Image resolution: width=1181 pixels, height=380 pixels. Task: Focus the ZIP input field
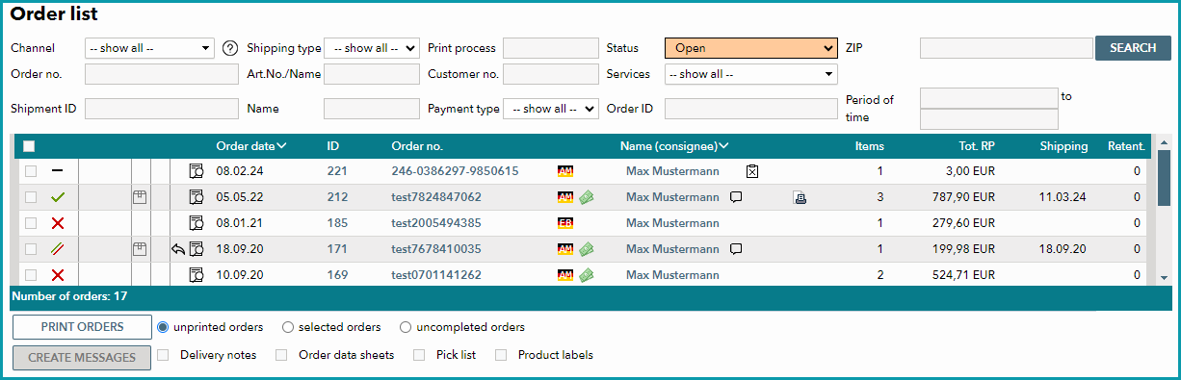click(1006, 48)
